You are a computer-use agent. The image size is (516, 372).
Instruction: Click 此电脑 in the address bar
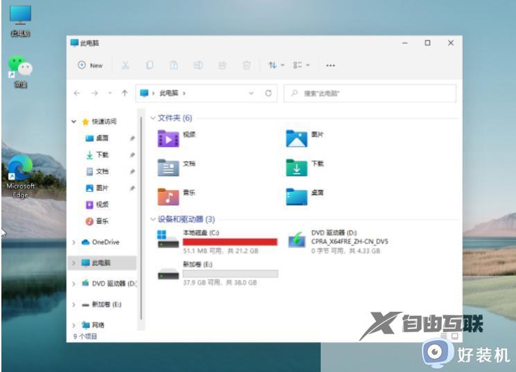pos(169,93)
